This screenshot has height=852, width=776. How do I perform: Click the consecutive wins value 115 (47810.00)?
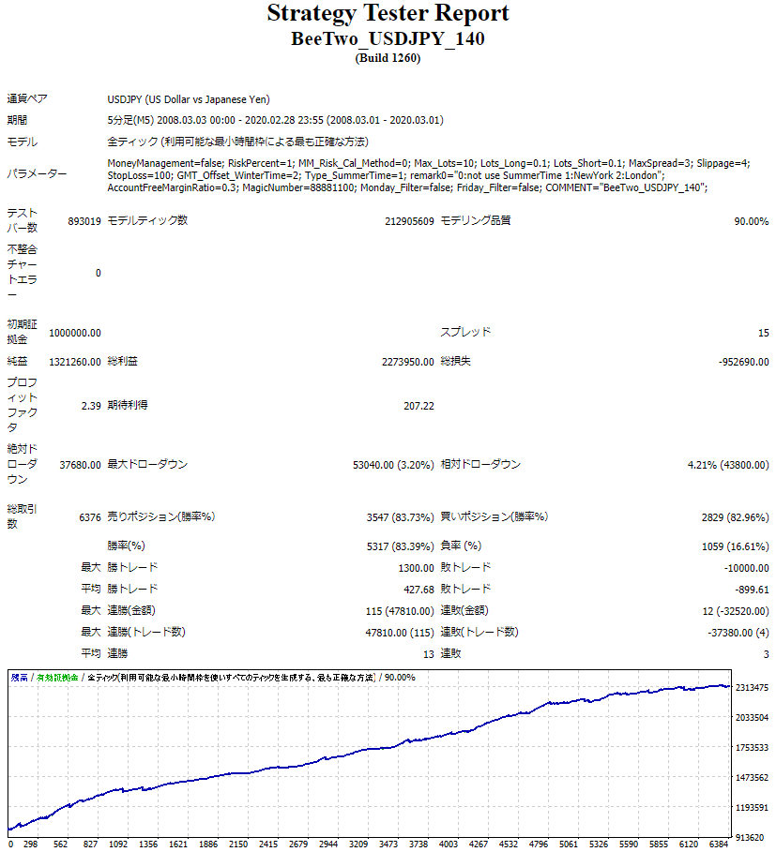pyautogui.click(x=400, y=611)
